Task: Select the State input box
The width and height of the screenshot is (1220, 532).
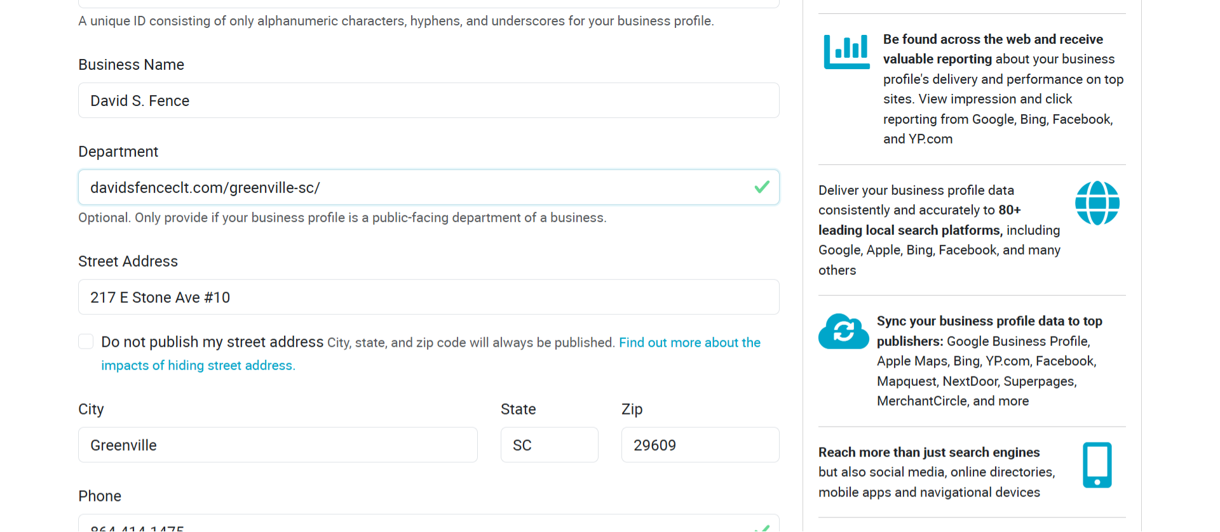Action: coord(549,445)
